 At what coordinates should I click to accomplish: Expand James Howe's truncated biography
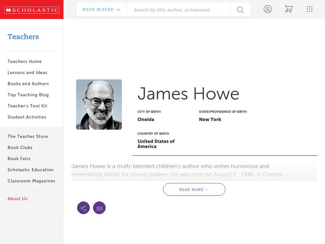pos(194,189)
